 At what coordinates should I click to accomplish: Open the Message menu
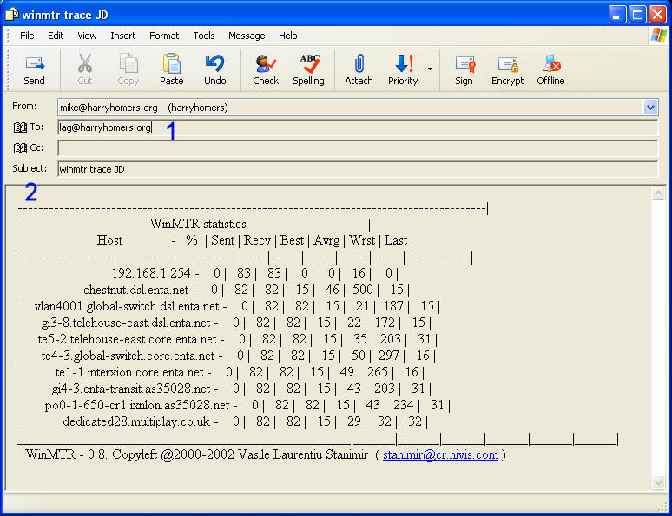[x=247, y=36]
